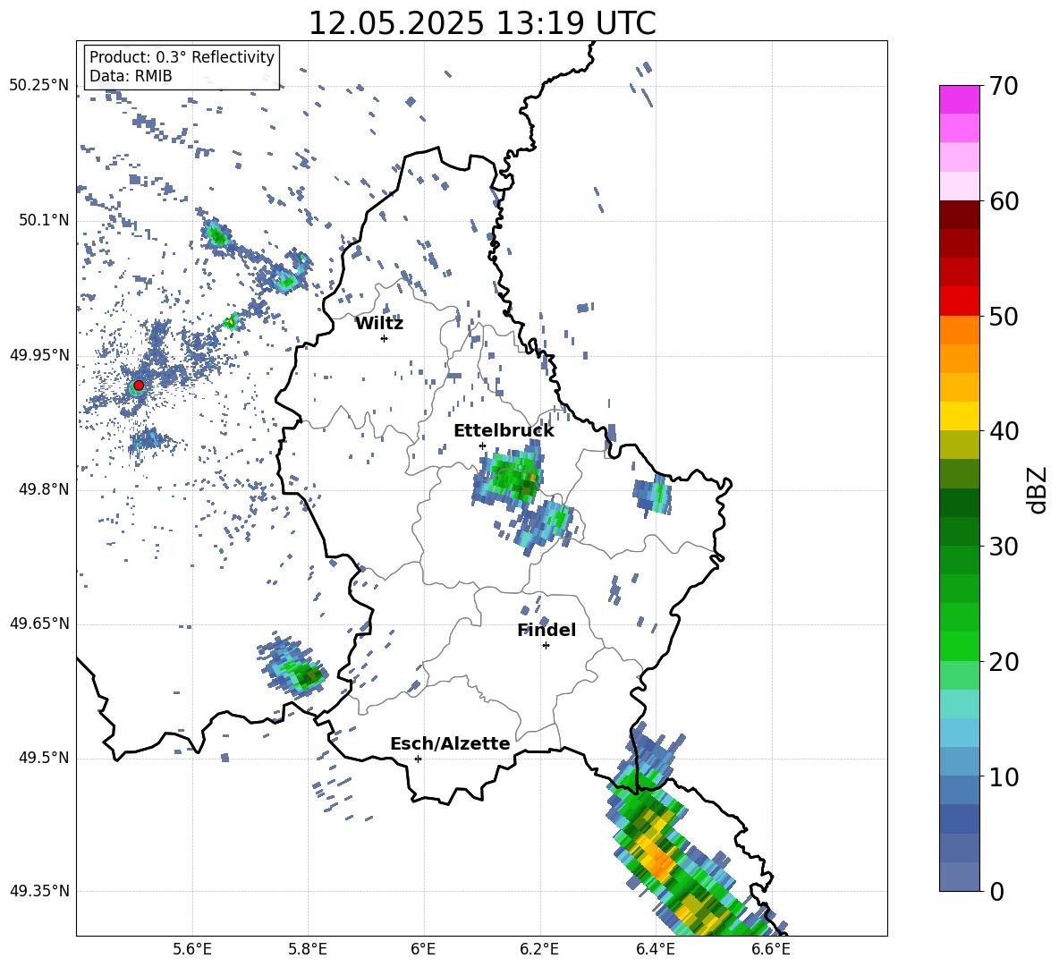Screen dimensions: 1059x967
Task: Click the colorbar tick label 40
Action: [x=1004, y=431]
